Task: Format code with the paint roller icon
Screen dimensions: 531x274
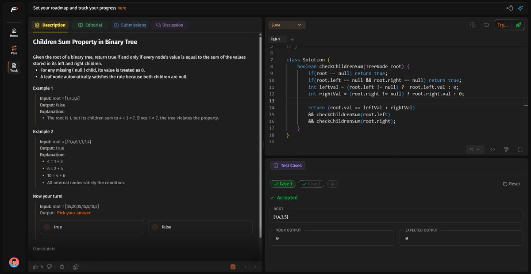Action: click(x=506, y=149)
